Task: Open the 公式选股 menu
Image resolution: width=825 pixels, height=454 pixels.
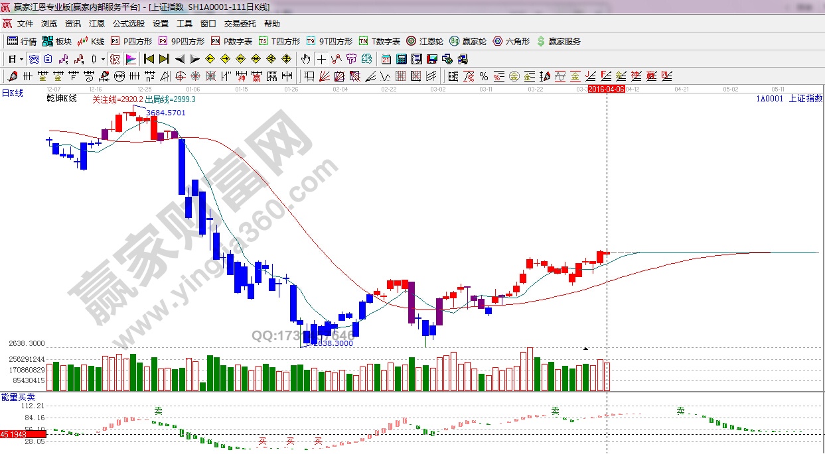Action: pos(128,24)
